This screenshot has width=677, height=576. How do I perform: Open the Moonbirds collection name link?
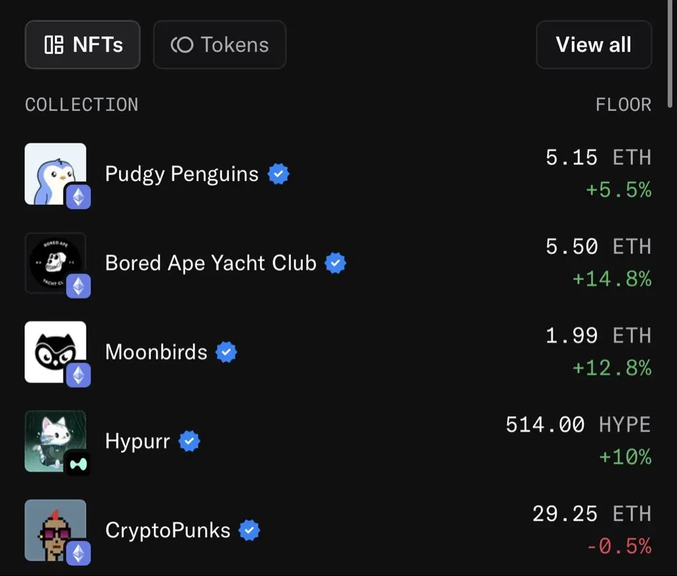click(156, 352)
